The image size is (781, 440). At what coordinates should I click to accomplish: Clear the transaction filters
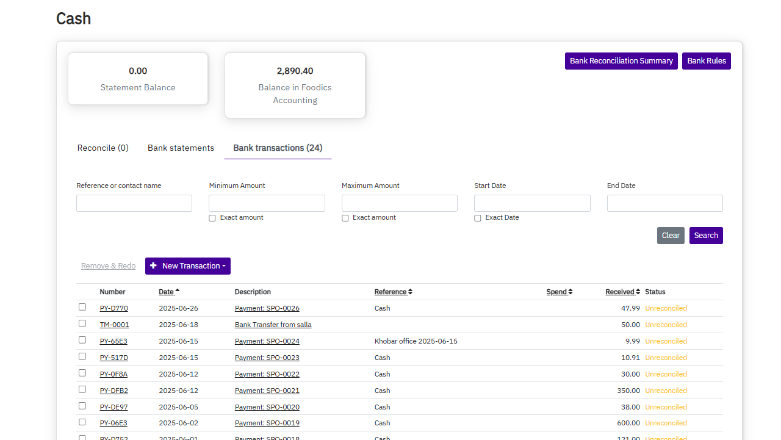pyautogui.click(x=671, y=236)
